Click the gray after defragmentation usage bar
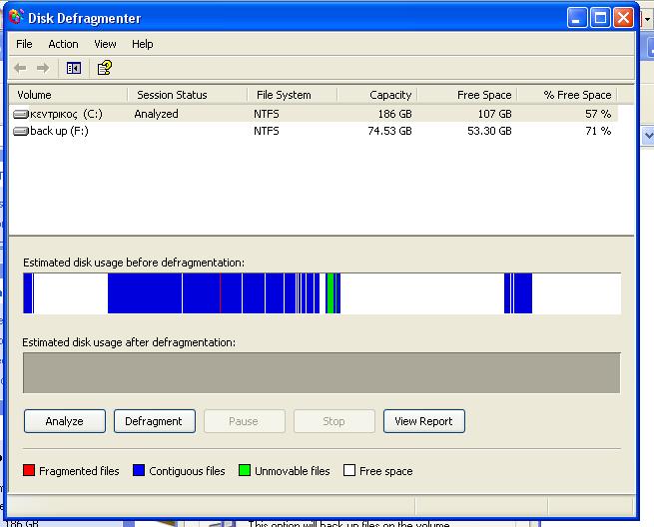 [322, 372]
